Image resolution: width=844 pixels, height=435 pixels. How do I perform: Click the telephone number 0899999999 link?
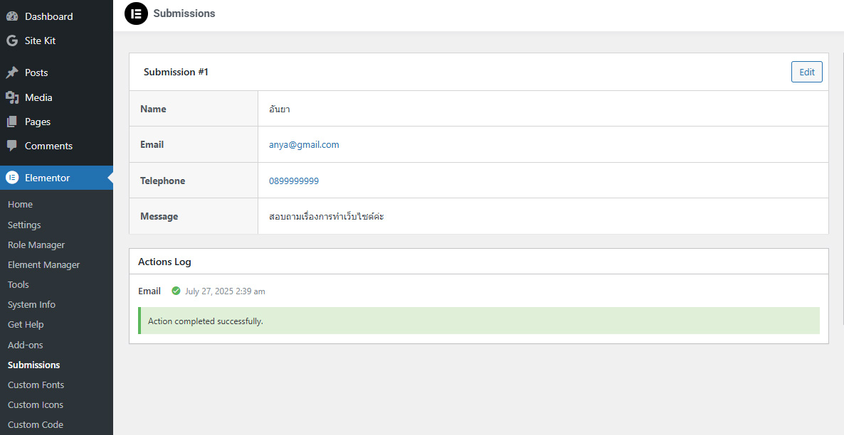click(x=294, y=181)
